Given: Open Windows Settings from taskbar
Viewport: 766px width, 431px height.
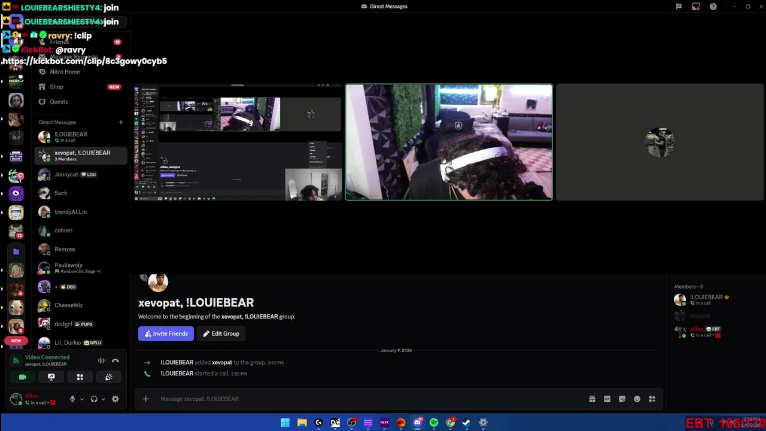Looking at the screenshot, I should [x=483, y=423].
